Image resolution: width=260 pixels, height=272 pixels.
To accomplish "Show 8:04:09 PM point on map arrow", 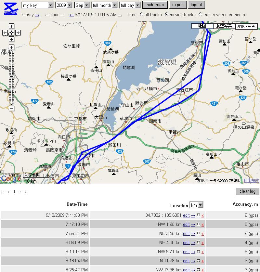I will point(193,243).
